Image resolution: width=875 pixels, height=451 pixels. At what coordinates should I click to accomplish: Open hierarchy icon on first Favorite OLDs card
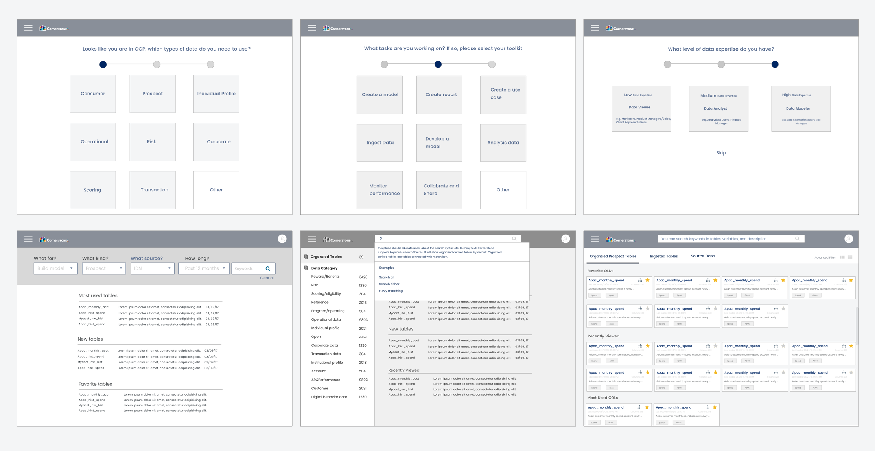point(640,280)
